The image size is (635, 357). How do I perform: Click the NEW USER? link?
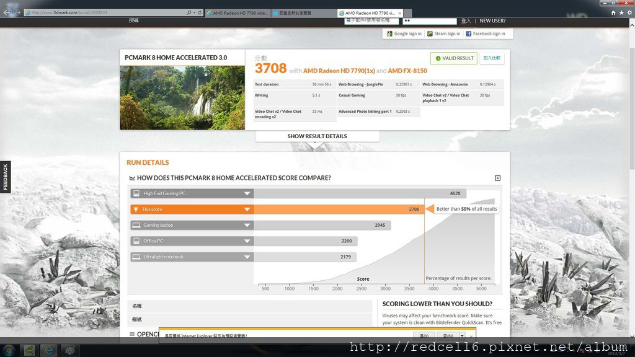click(492, 20)
